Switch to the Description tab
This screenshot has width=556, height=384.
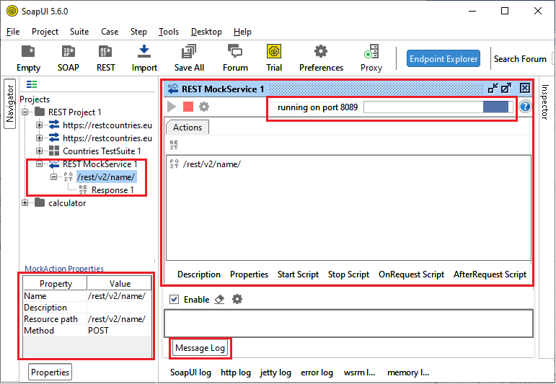(x=199, y=274)
